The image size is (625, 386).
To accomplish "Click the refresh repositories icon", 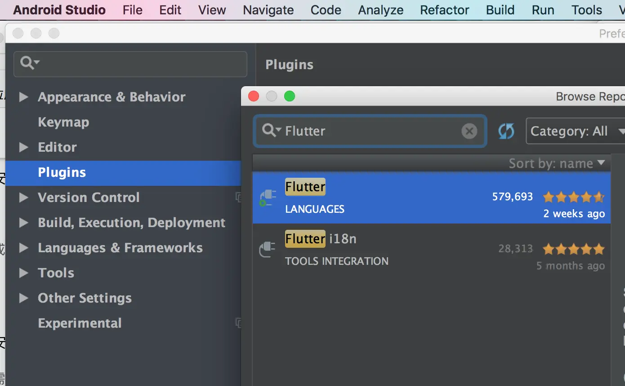I will tap(506, 131).
